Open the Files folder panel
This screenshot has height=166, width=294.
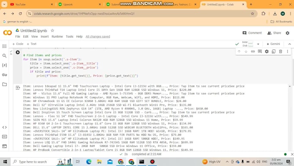[4, 84]
